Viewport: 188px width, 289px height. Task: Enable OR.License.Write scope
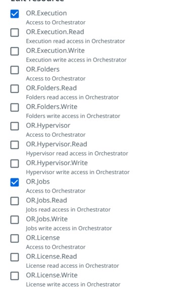15,276
